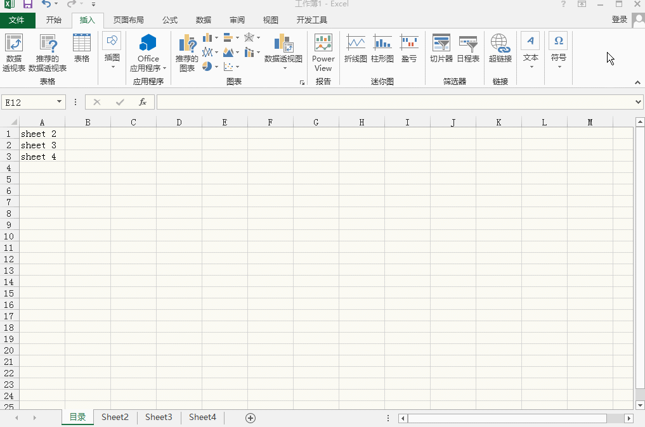Viewport: 645px width, 427px height.
Task: Open the Name Box dropdown arrow
Action: 59,102
